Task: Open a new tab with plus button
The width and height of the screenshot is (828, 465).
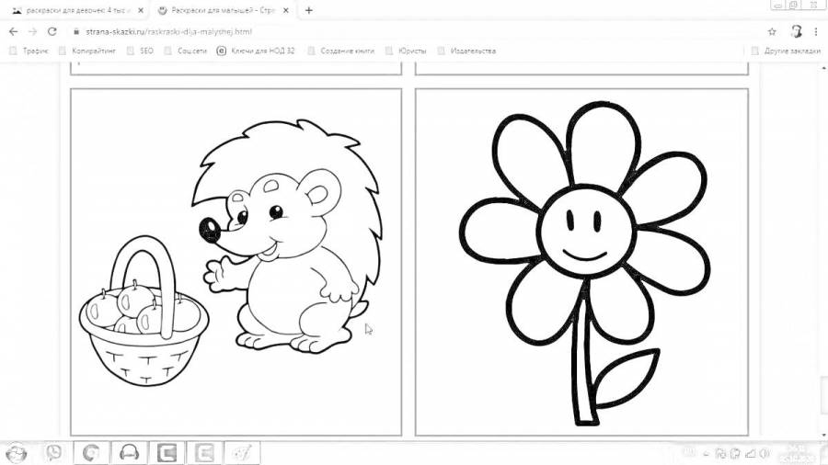Action: (x=308, y=10)
